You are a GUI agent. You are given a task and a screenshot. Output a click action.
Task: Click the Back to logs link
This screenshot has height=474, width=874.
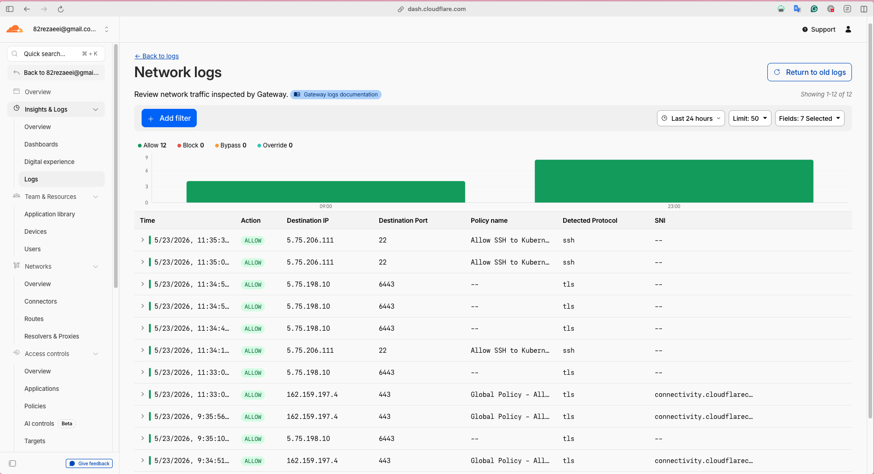click(x=157, y=56)
